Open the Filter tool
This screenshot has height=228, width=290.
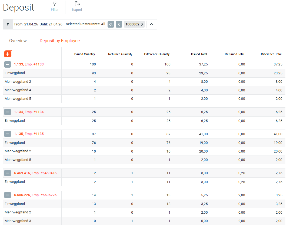[x=55, y=7]
